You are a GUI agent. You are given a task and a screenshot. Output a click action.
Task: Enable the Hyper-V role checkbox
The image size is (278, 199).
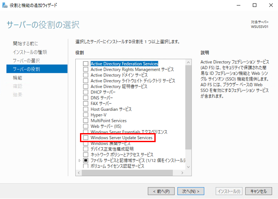pos(86,115)
